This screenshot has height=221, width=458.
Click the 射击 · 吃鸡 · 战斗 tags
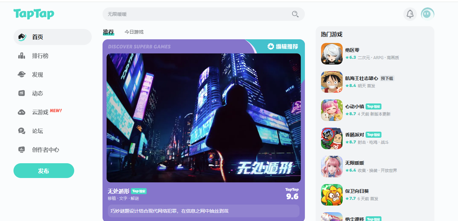pyautogui.click(x=373, y=142)
